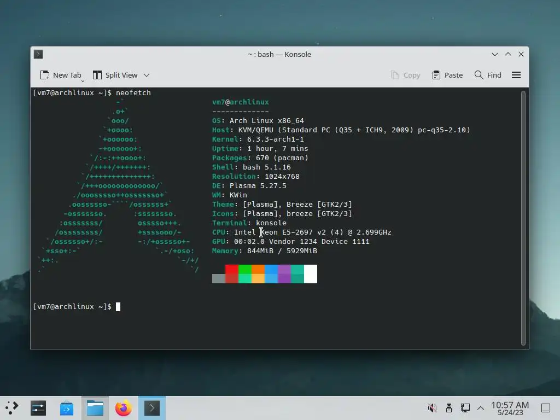This screenshot has height=420, width=560.
Task: Click the typed 'neofetch' command text
Action: click(133, 93)
